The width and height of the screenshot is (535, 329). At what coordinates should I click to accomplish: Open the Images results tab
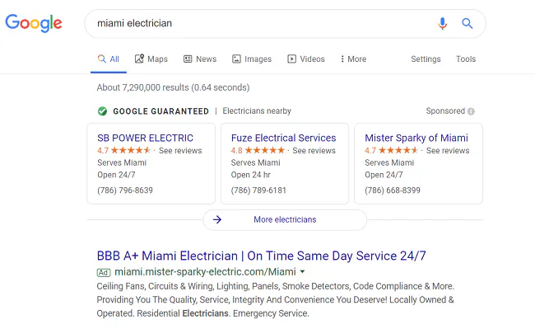point(252,59)
